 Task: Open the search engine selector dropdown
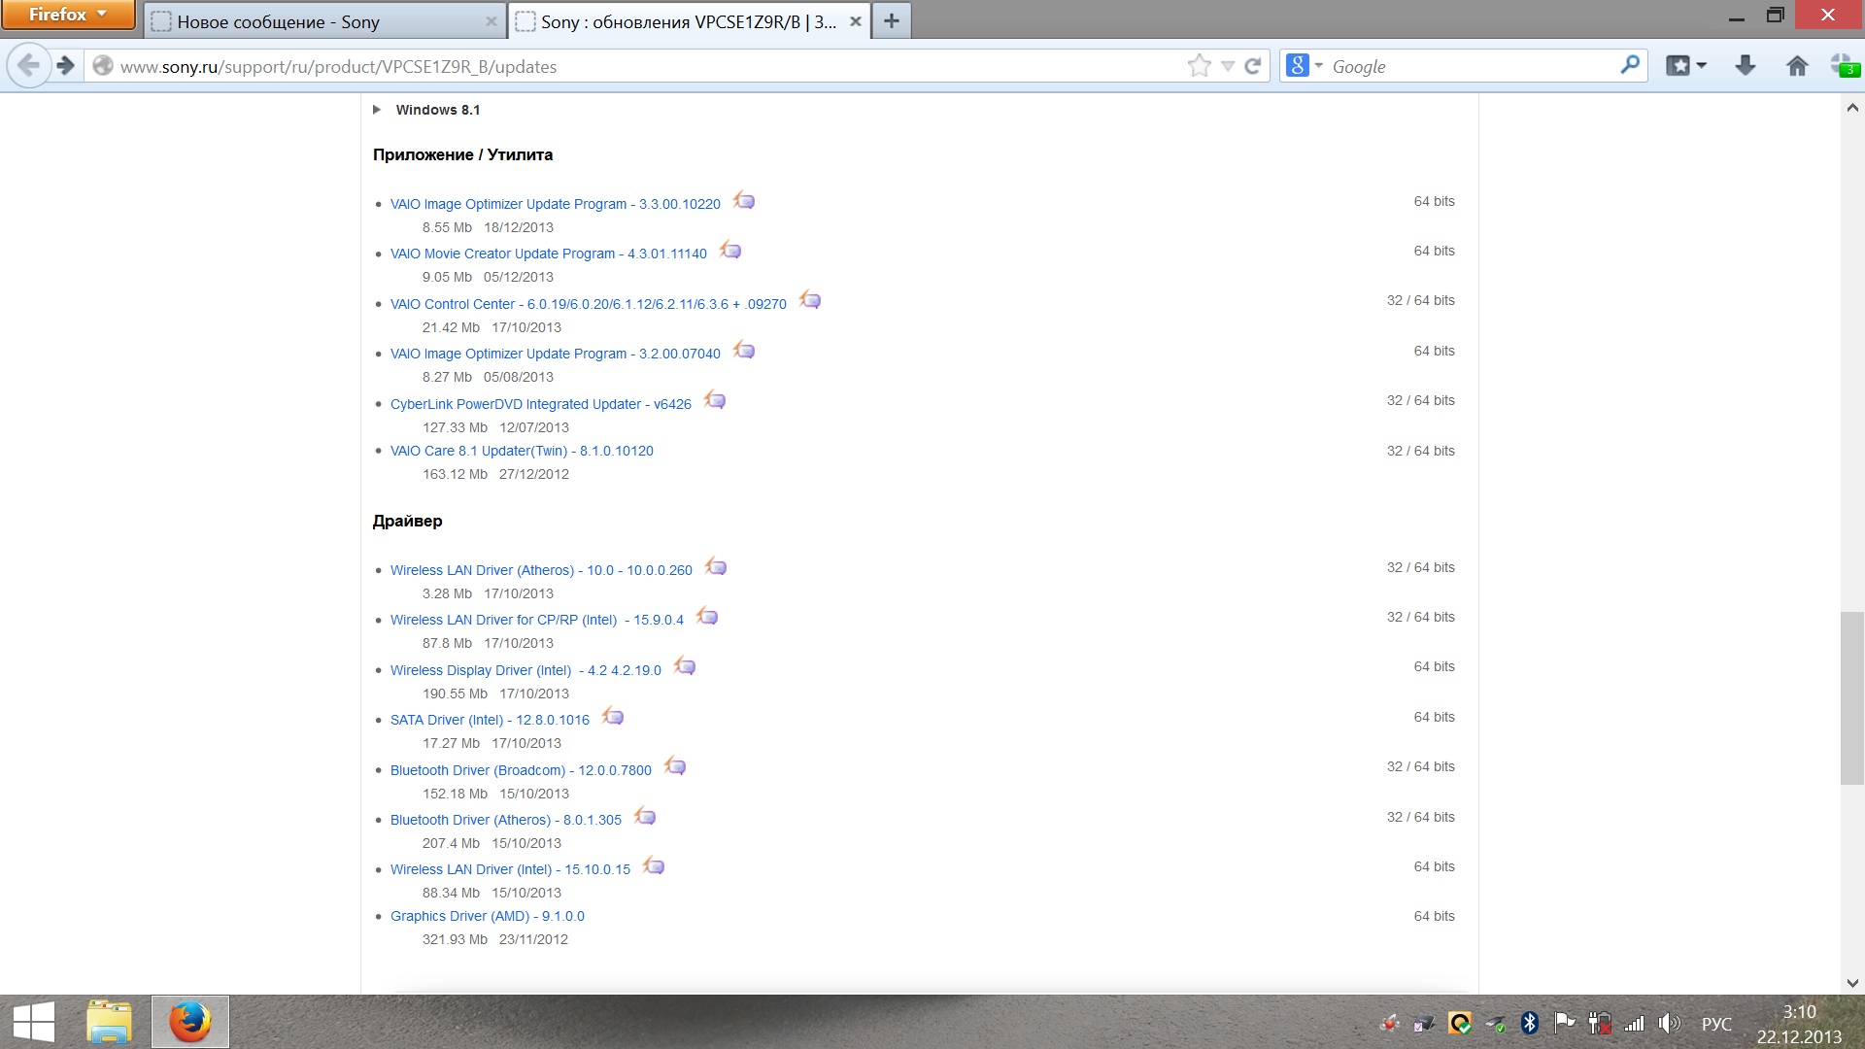point(1318,66)
